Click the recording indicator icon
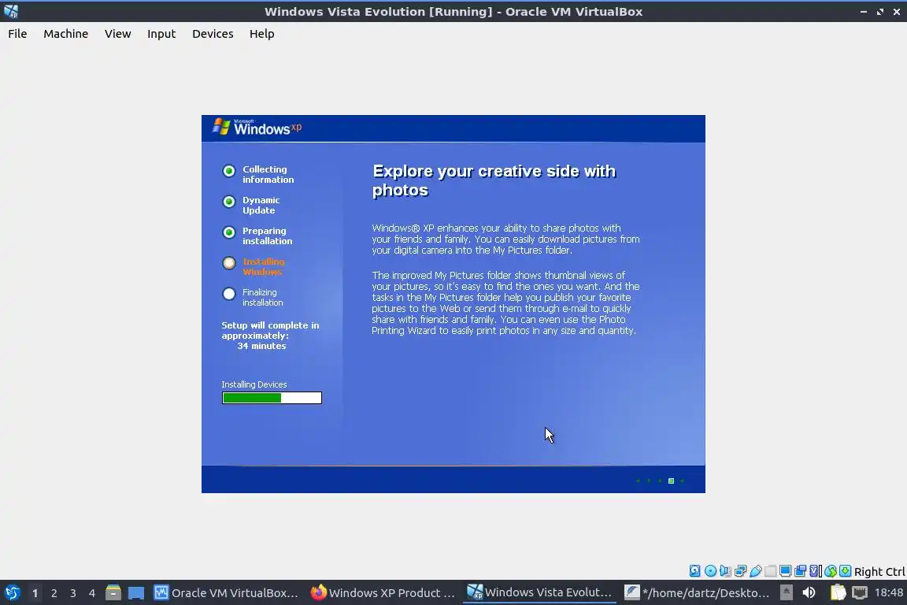The height and width of the screenshot is (605, 907). click(x=801, y=571)
